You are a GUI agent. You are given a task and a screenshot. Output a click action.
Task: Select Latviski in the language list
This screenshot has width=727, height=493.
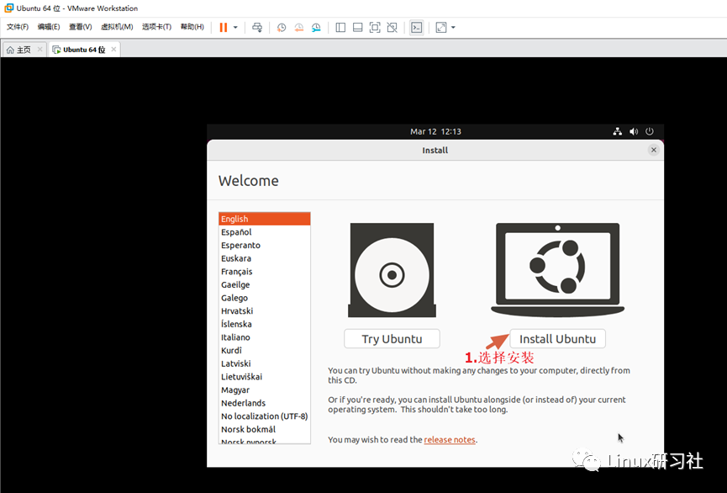tap(264, 363)
